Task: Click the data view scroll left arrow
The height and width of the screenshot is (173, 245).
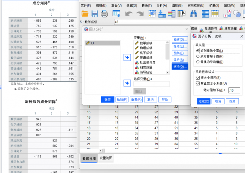Action: click(x=101, y=151)
